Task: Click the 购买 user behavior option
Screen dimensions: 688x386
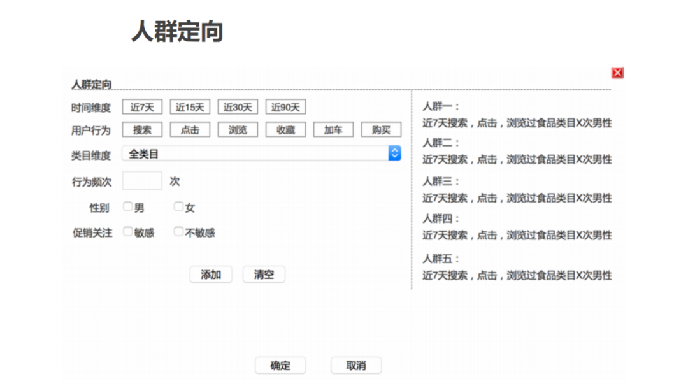Action: [381, 129]
